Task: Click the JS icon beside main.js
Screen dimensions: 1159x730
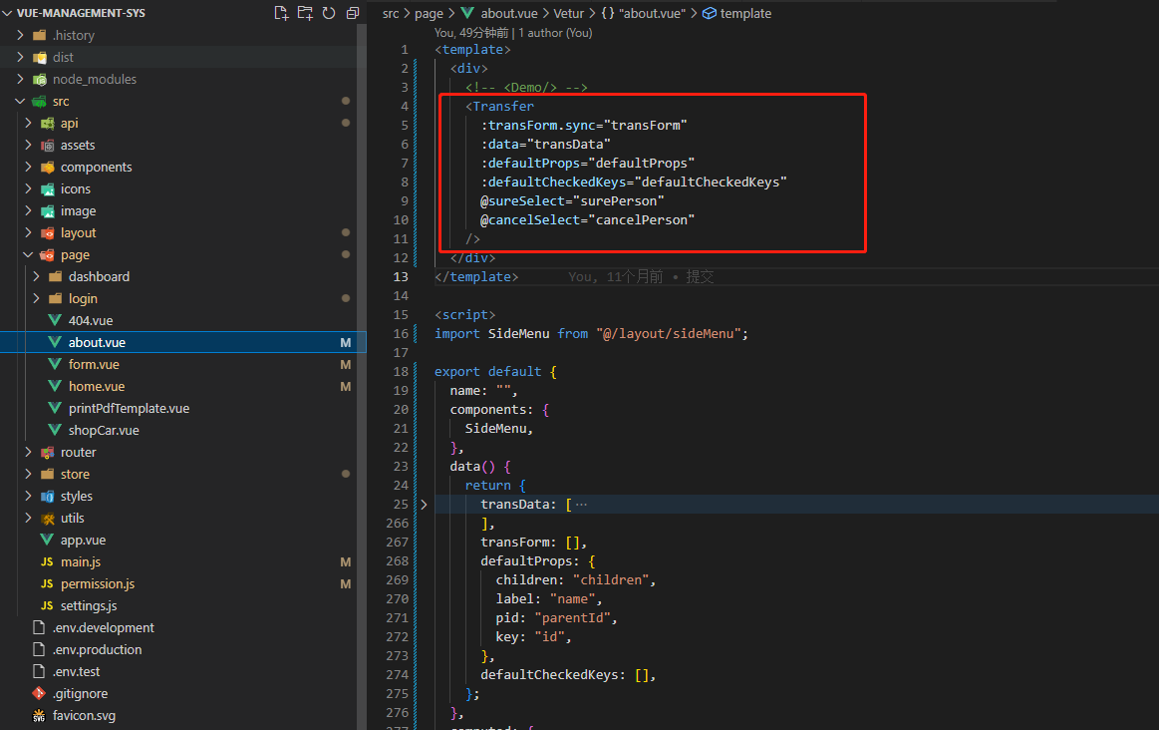Action: (47, 562)
